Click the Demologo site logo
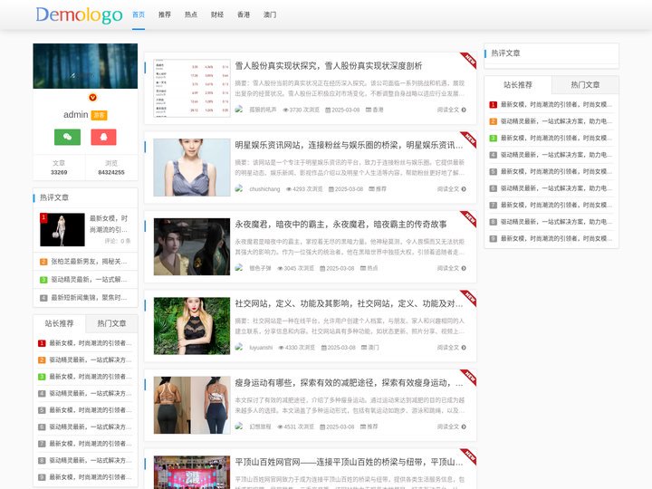The image size is (652, 489). coord(79,15)
